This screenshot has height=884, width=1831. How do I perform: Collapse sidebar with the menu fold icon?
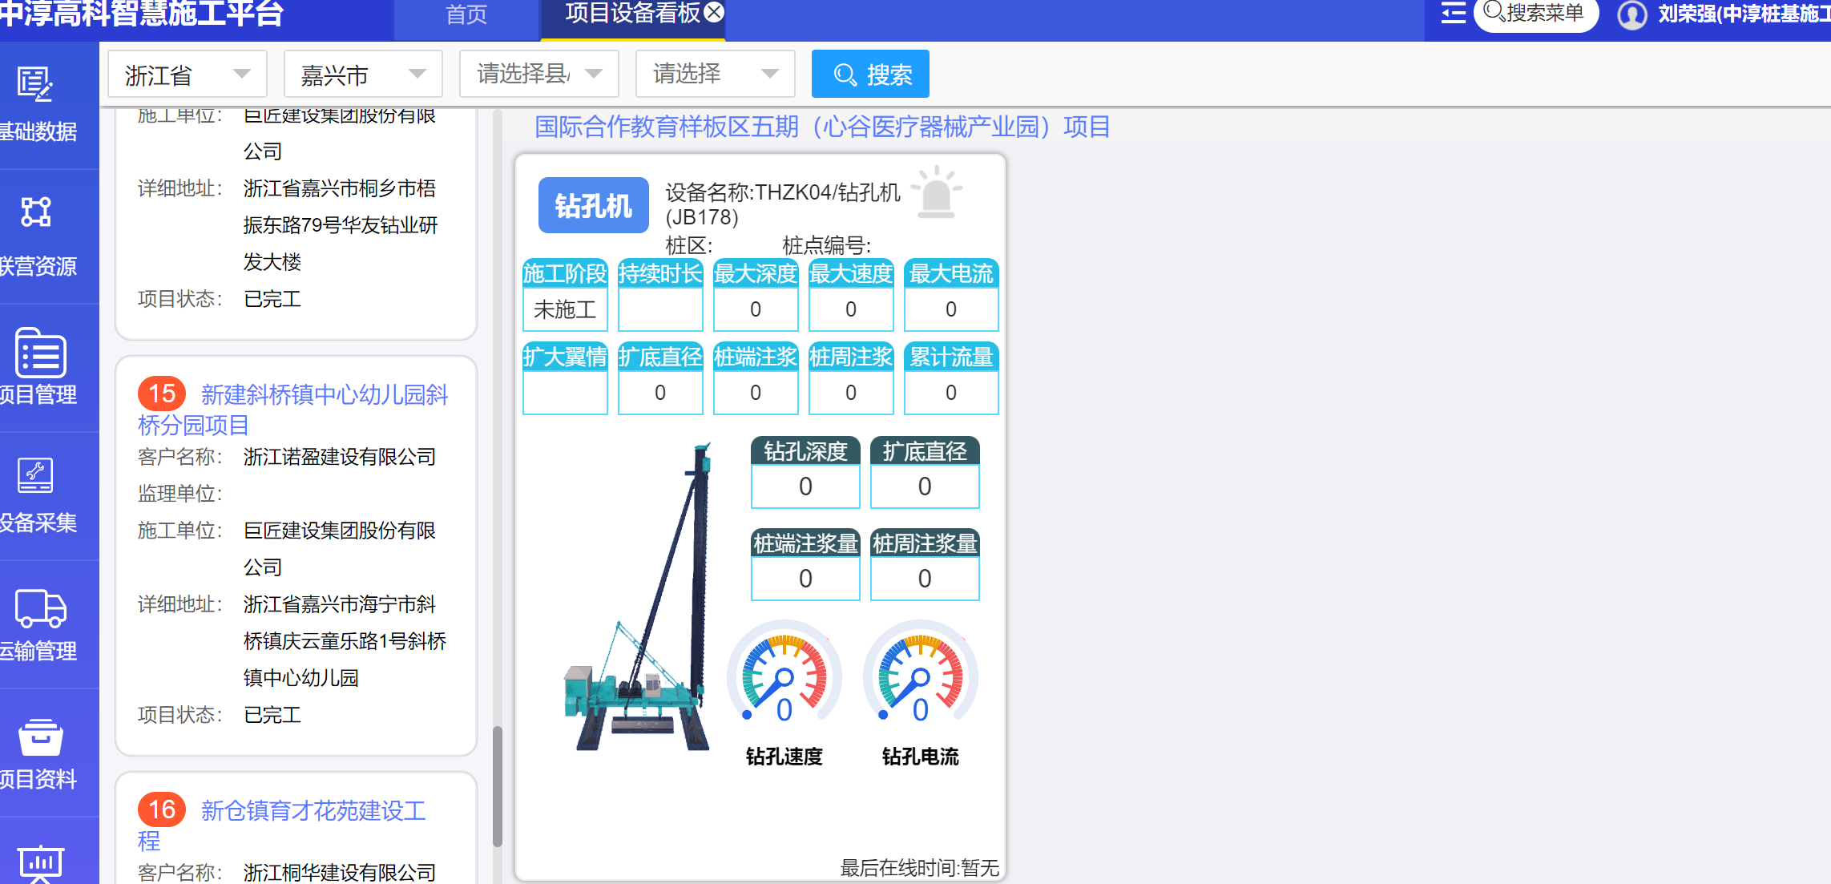pos(1453,14)
